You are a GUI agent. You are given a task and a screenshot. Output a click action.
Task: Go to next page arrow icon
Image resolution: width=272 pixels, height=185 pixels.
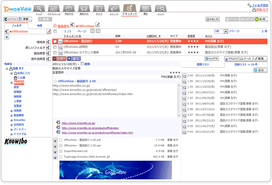pos(98,31)
